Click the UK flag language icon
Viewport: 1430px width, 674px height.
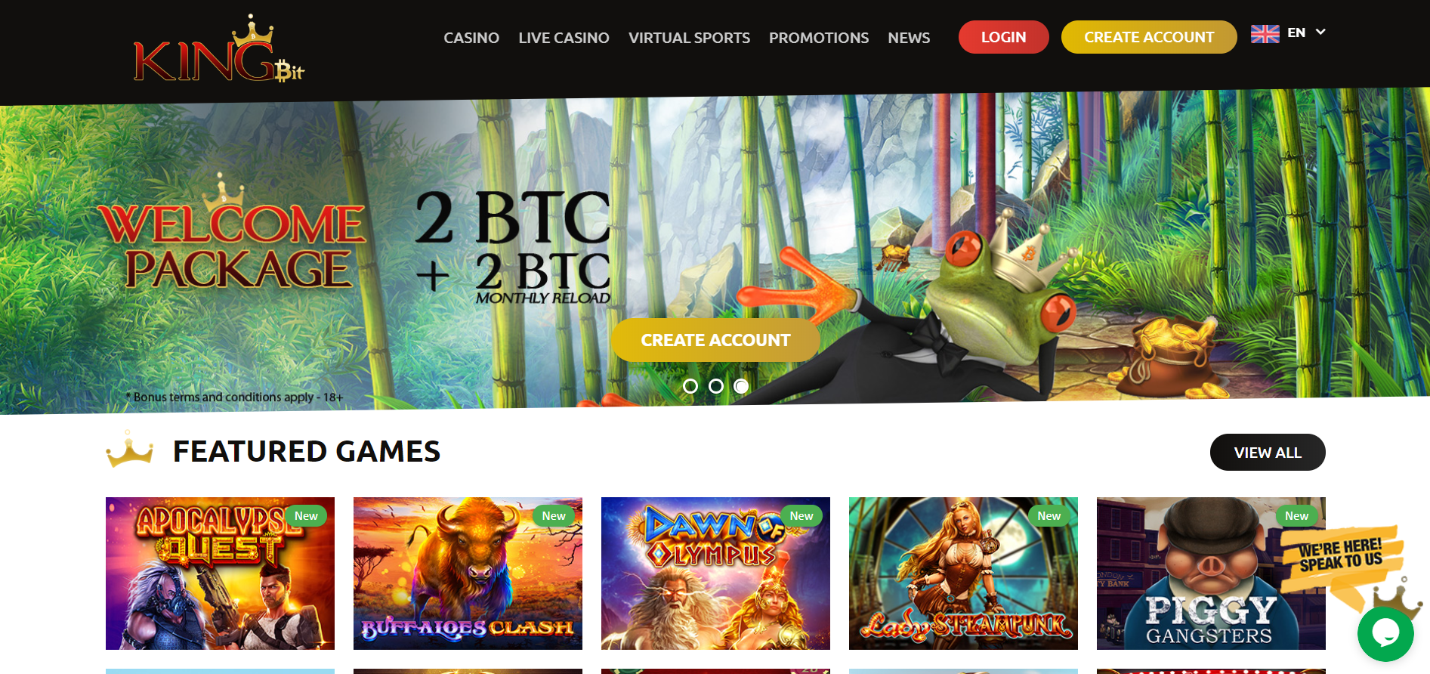click(1265, 33)
